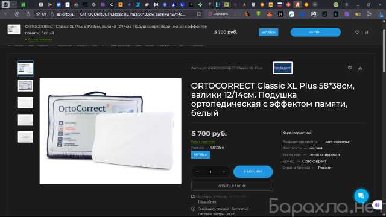The height and width of the screenshot is (217, 386).
Task: Click the Характеристики heading
Action: (297, 133)
